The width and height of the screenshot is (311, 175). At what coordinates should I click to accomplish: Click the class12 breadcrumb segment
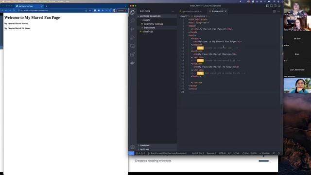[184, 16]
